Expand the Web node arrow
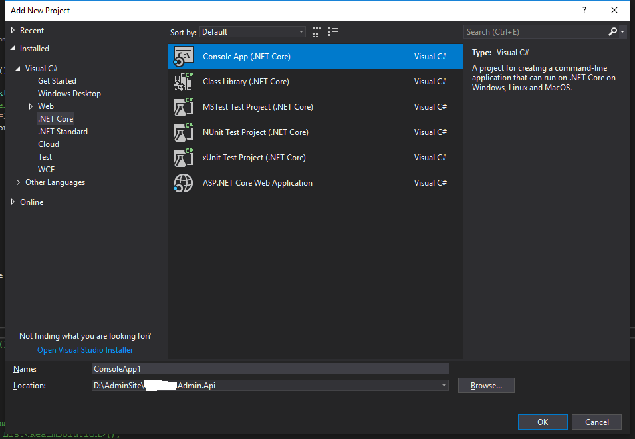 click(x=31, y=106)
